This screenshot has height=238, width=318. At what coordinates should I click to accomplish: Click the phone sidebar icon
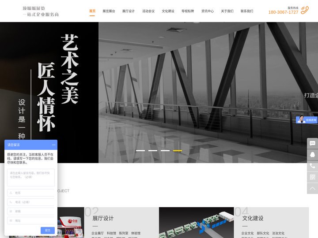tap(313, 166)
